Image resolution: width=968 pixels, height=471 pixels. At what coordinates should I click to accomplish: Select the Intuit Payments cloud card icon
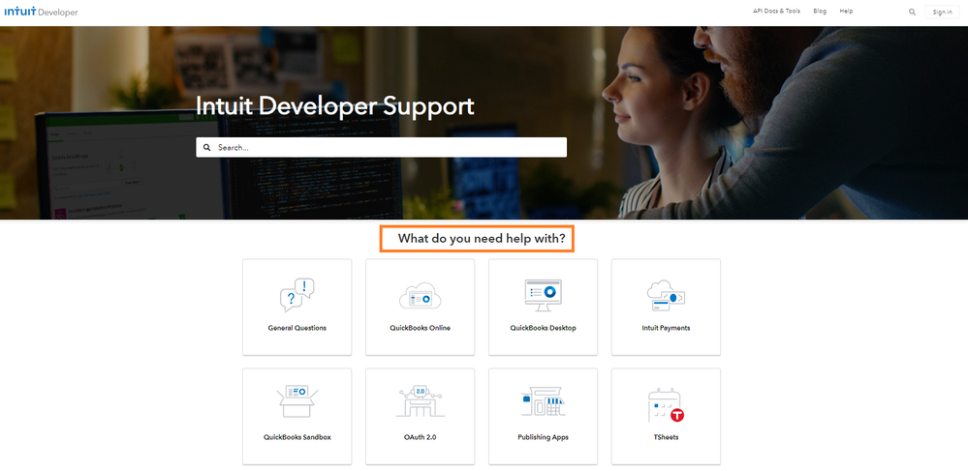[666, 295]
